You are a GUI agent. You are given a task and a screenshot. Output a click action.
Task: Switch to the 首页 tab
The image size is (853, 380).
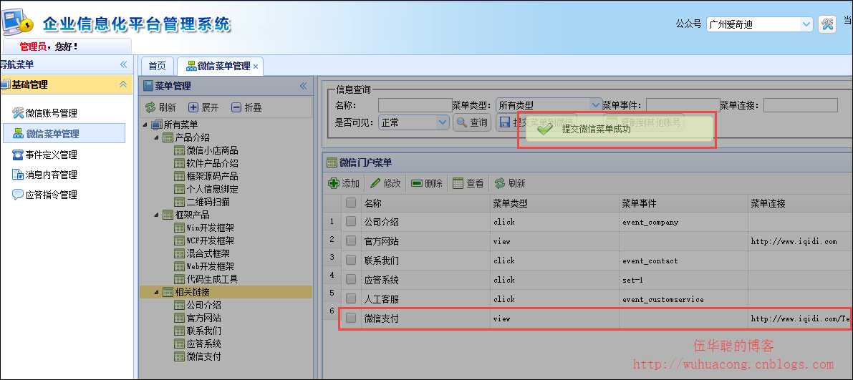coord(158,66)
